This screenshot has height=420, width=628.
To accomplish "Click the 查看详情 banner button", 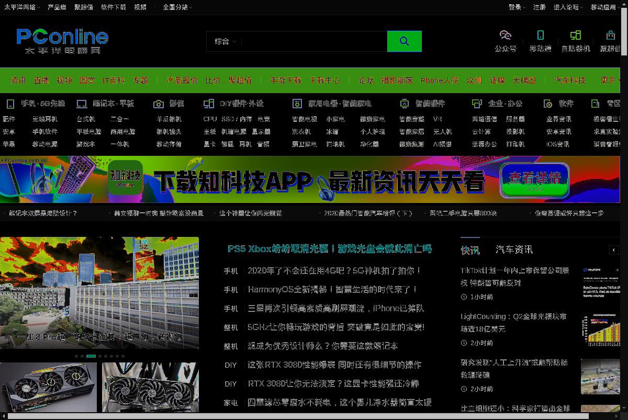I will (534, 180).
